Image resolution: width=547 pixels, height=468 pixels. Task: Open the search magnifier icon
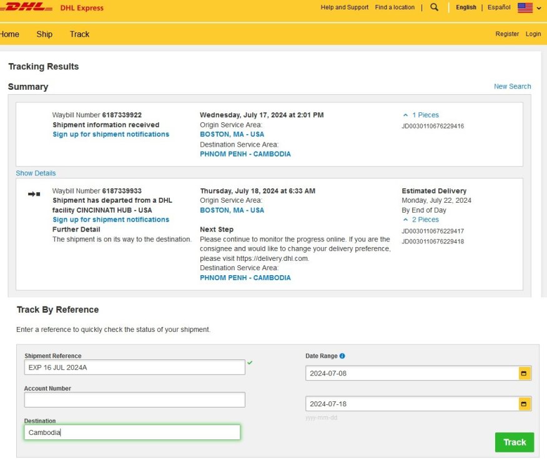(435, 7)
